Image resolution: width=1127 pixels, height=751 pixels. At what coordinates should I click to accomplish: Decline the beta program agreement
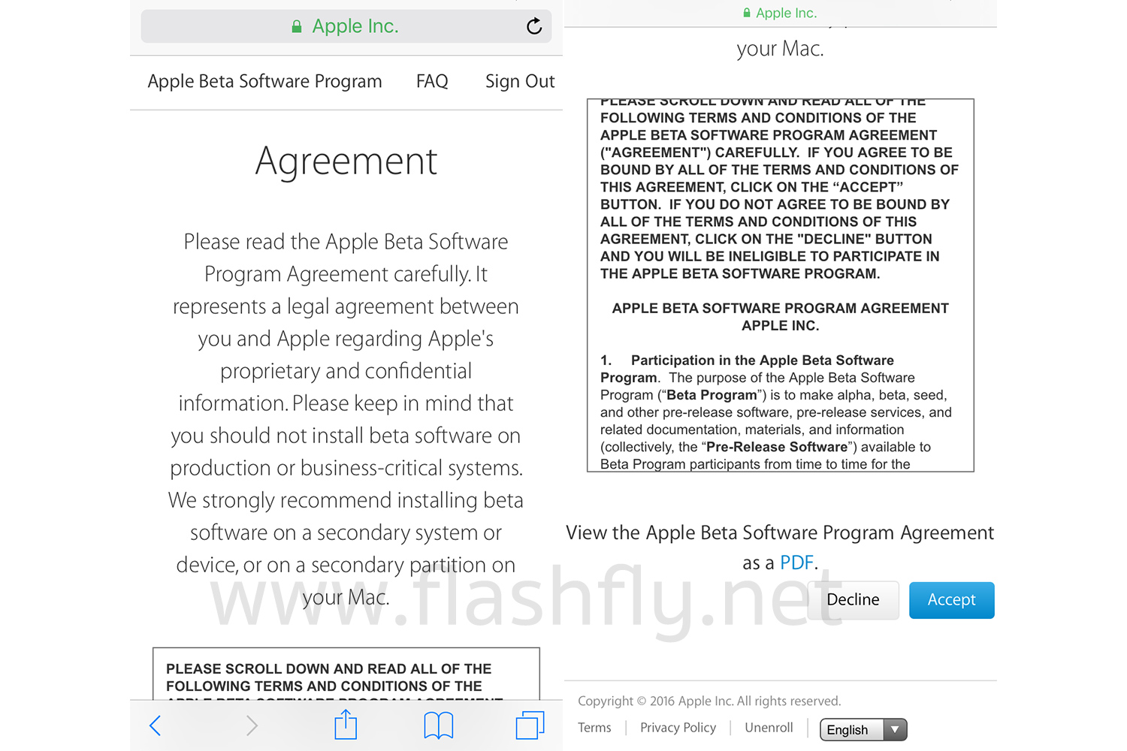853,600
